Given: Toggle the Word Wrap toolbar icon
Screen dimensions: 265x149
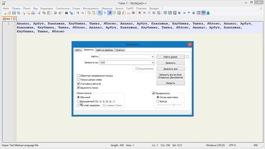Looking at the screenshot, I should [100, 13].
